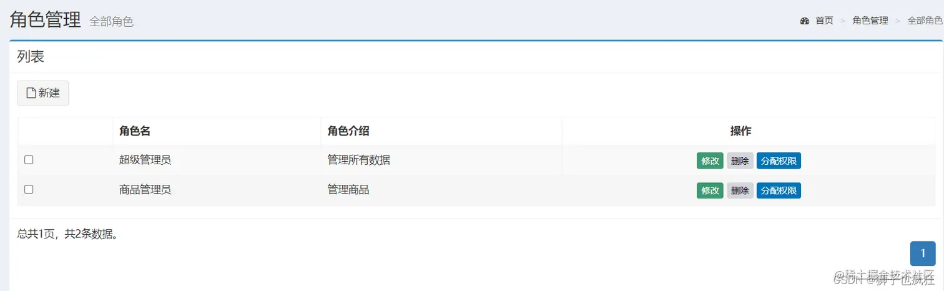Click the 角色管理 page heading
Image resolution: width=944 pixels, height=291 pixels.
coord(46,19)
